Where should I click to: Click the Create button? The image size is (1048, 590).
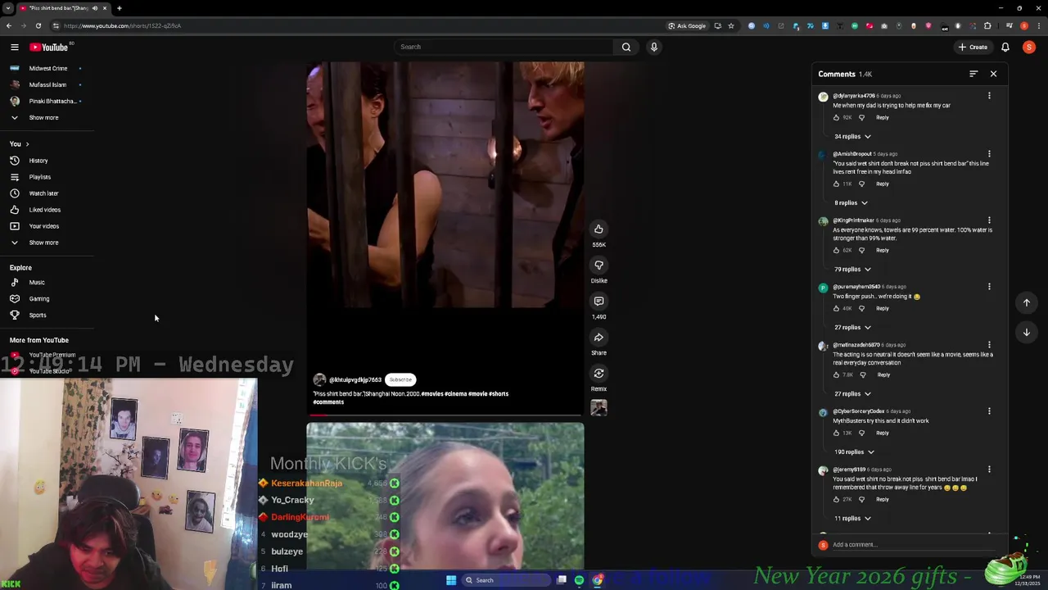[973, 47]
